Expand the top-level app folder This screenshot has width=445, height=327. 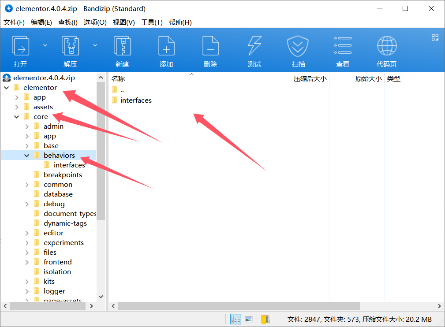(x=17, y=97)
